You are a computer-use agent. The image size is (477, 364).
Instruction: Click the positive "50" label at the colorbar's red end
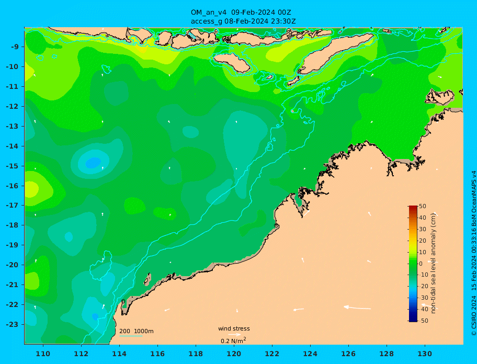pos(423,207)
